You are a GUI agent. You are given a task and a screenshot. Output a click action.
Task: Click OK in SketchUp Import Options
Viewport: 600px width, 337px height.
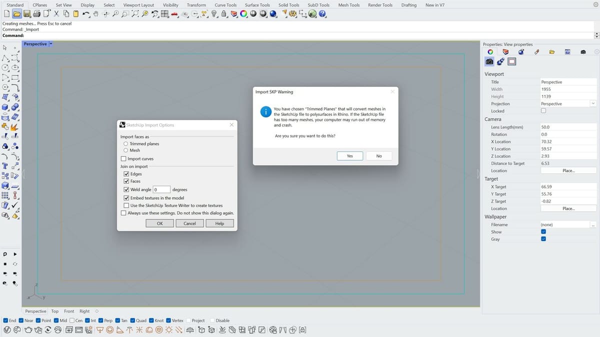click(160, 223)
